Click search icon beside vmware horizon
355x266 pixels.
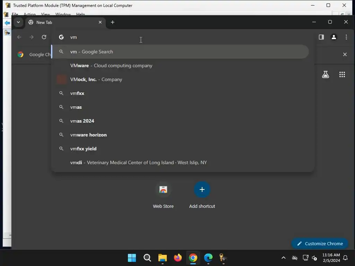61,135
